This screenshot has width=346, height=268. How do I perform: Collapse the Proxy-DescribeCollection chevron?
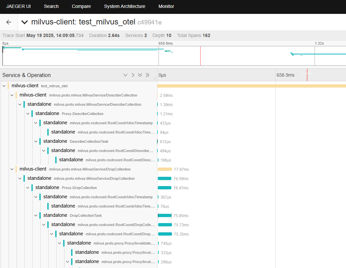pos(28,114)
